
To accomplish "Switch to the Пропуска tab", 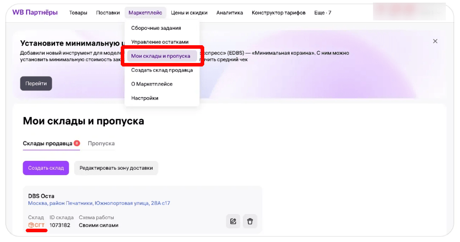I will pyautogui.click(x=101, y=144).
